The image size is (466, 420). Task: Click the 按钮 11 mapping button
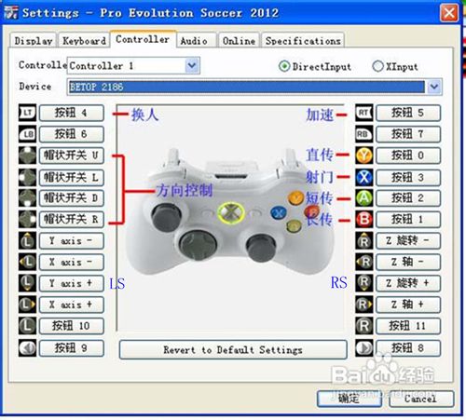click(408, 326)
